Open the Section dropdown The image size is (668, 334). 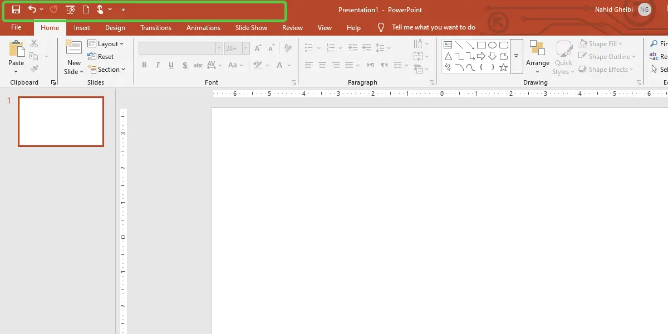click(107, 70)
